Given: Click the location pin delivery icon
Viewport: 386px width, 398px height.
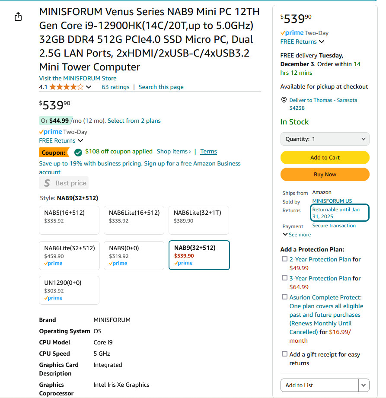Looking at the screenshot, I should pyautogui.click(x=284, y=100).
